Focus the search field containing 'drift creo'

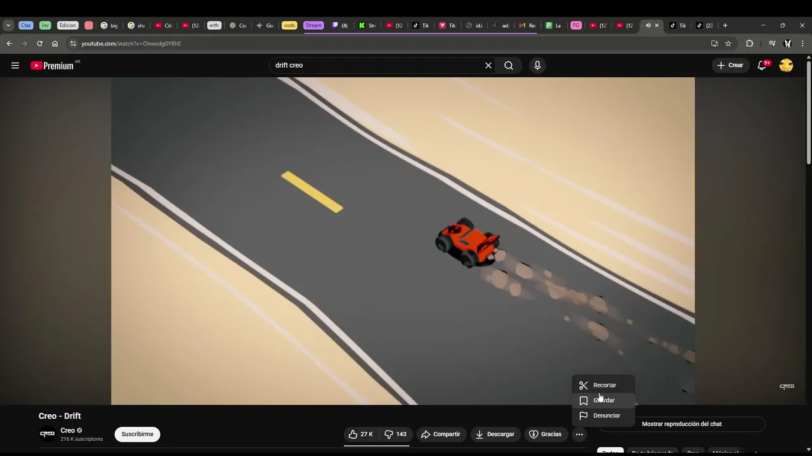tap(377, 65)
